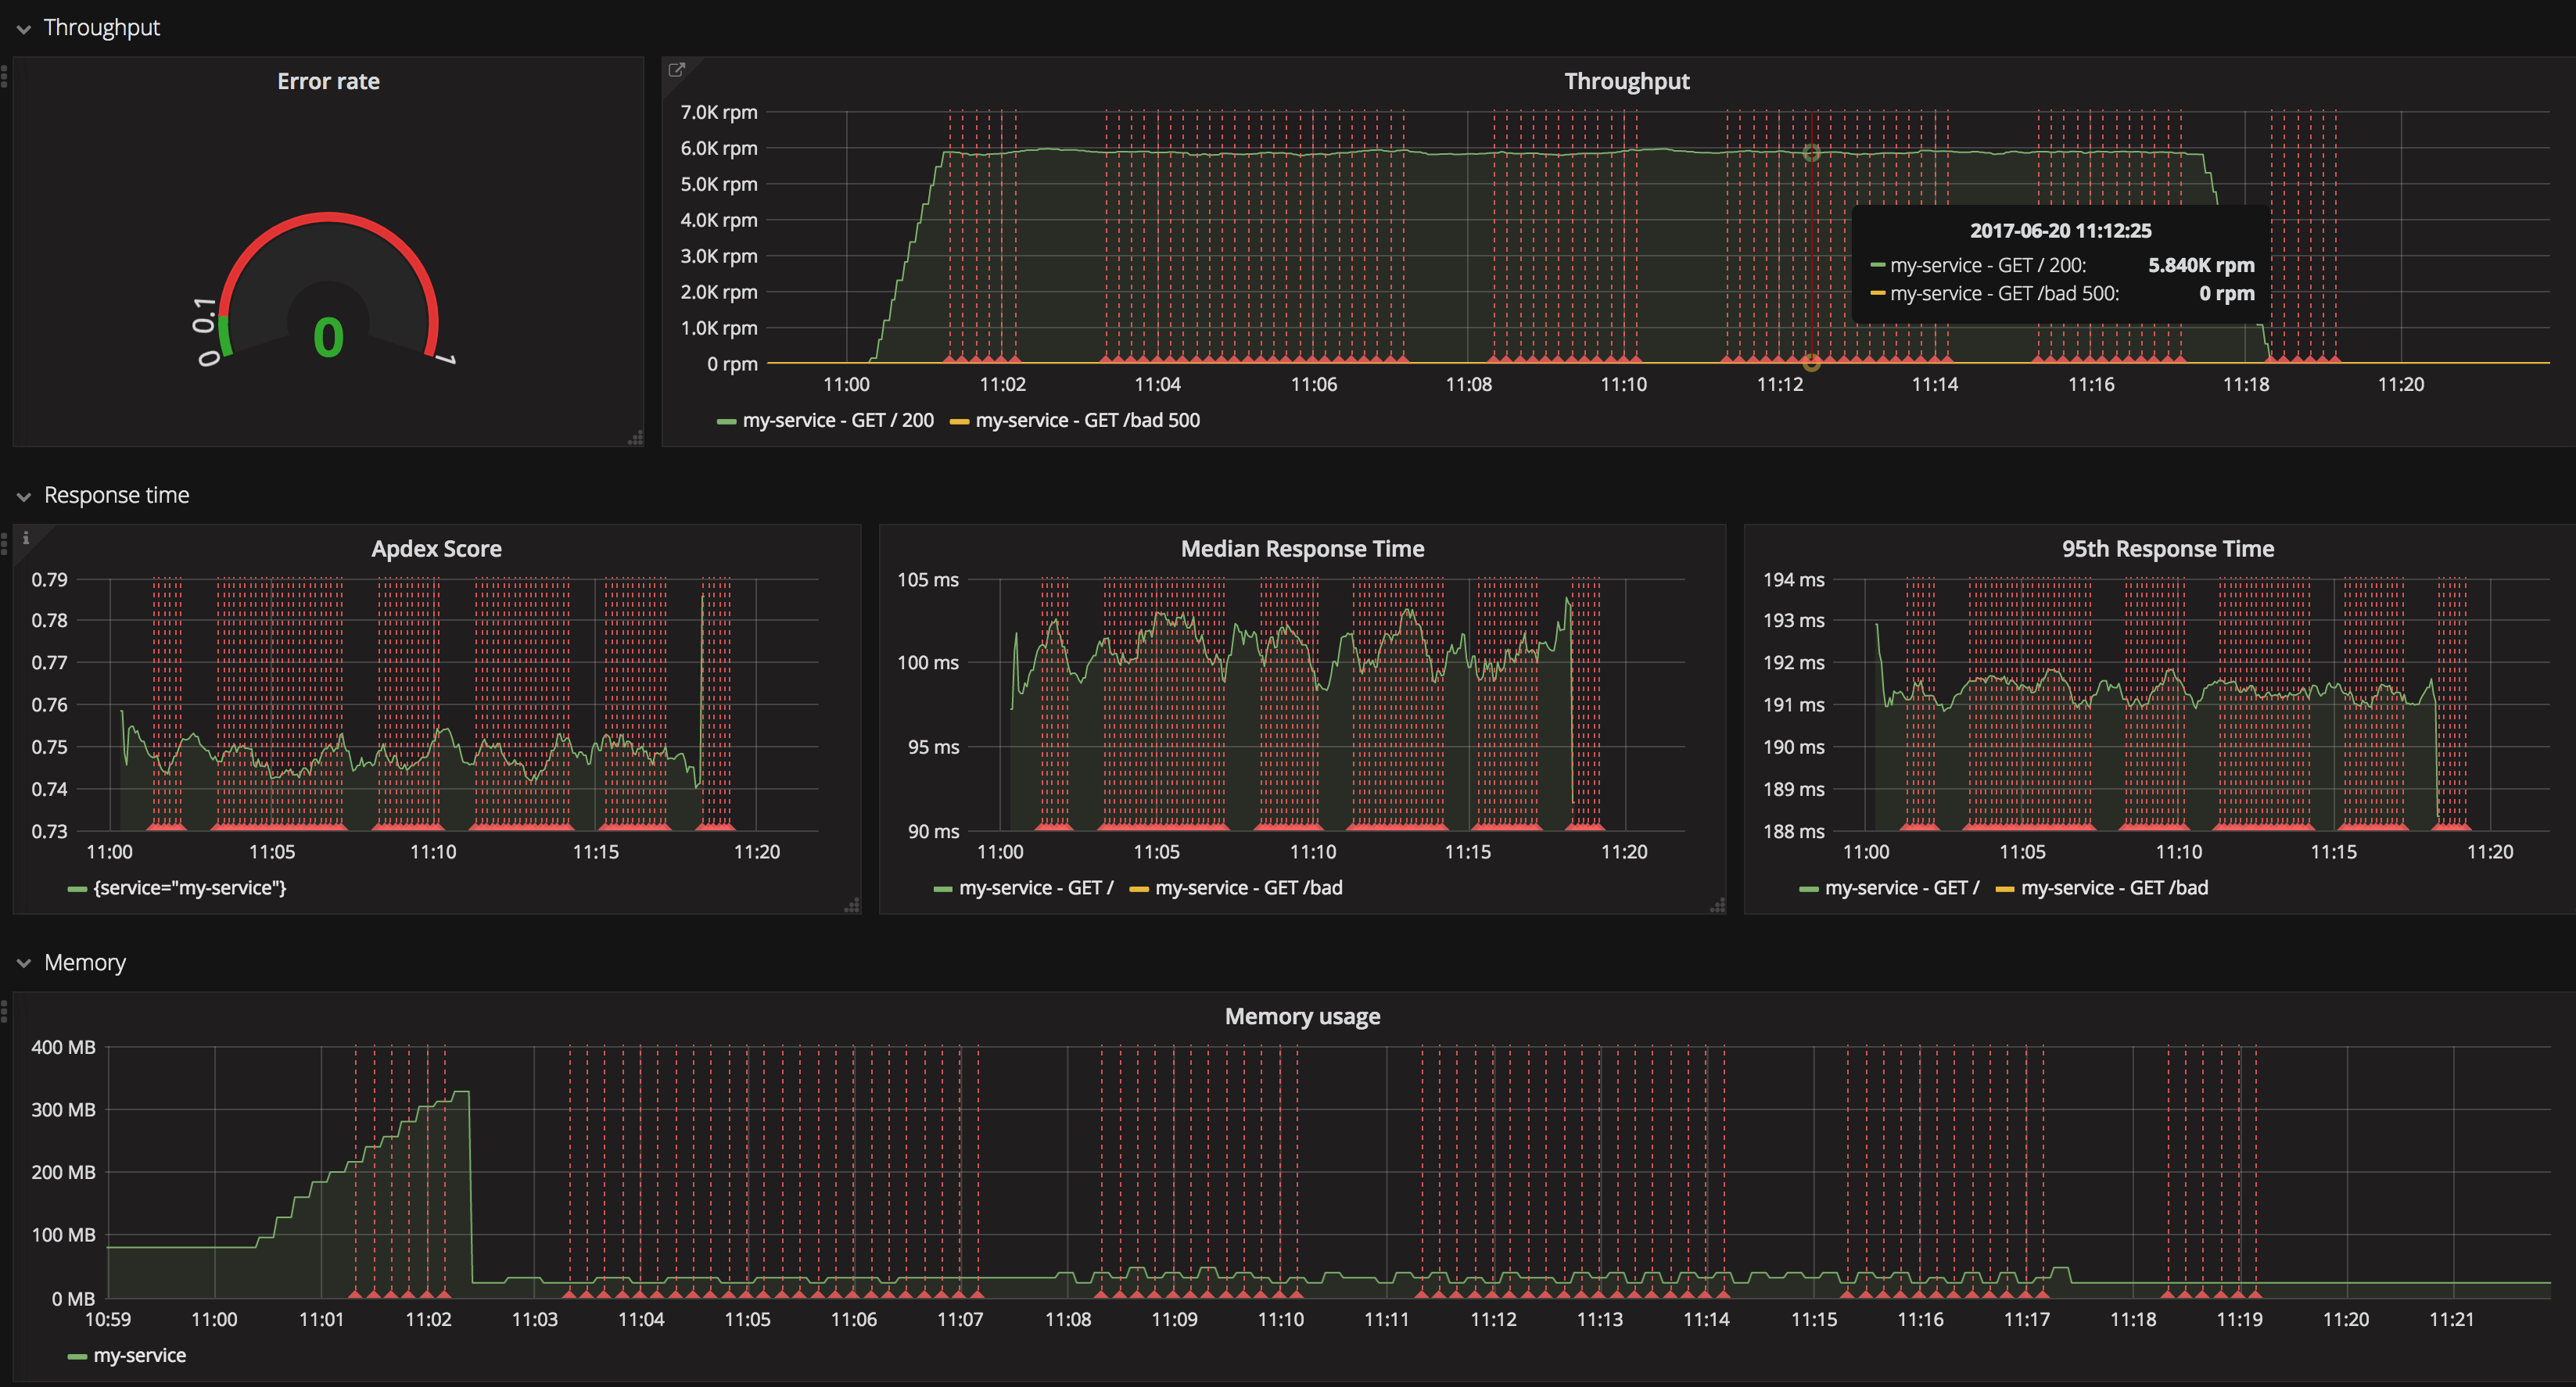Click the 10:59 label on Memory time axis
Screen dimensions: 2576x1387
tap(108, 1319)
